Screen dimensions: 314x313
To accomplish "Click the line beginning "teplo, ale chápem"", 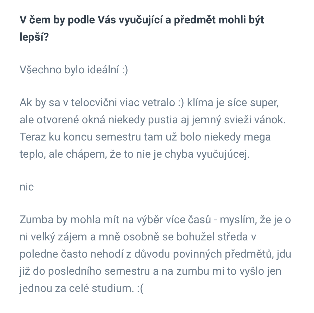I will coord(134,154).
